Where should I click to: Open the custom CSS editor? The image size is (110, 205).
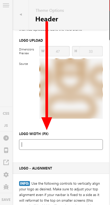[x=6, y=113]
